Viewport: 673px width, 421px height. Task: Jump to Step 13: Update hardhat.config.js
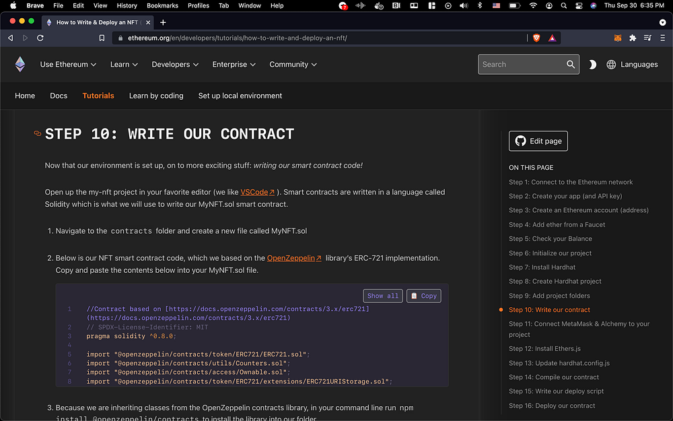(x=559, y=363)
